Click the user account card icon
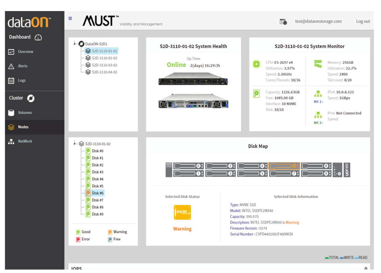Image resolution: width=381 pixels, height=273 pixels. (283, 22)
